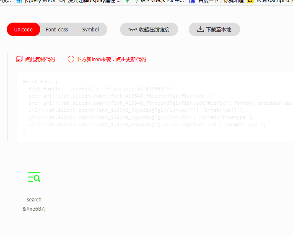Open the ECMAScript 6 bookmark
This screenshot has width=293, height=237.
pos(270,1)
